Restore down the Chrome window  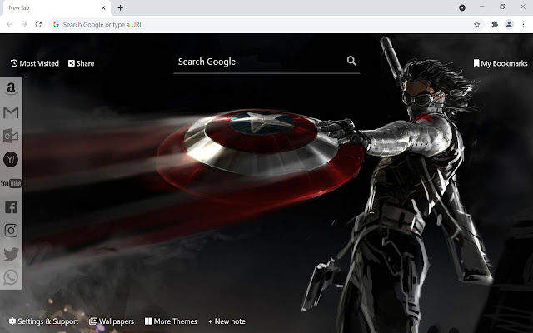pyautogui.click(x=502, y=7)
